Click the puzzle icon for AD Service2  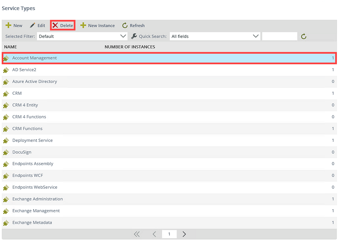coord(6,70)
